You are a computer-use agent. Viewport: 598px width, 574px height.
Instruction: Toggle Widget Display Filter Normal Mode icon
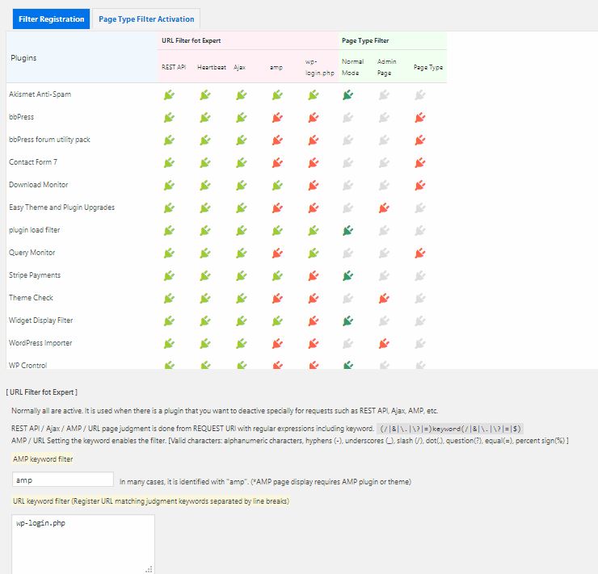pos(347,321)
